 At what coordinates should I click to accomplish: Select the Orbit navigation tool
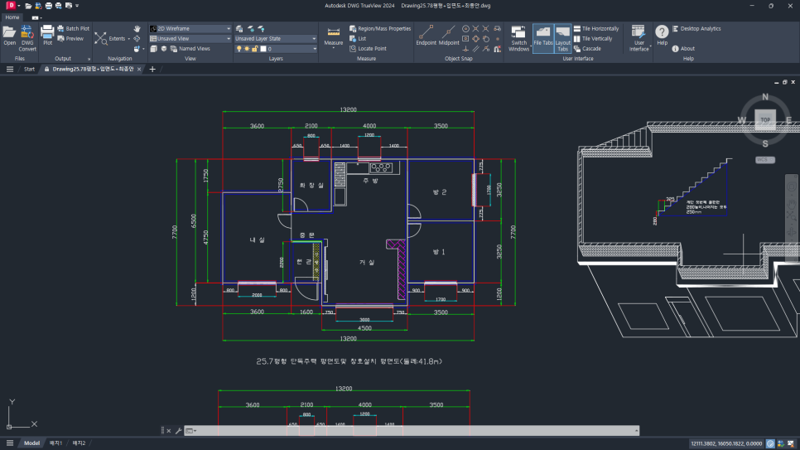tap(137, 38)
